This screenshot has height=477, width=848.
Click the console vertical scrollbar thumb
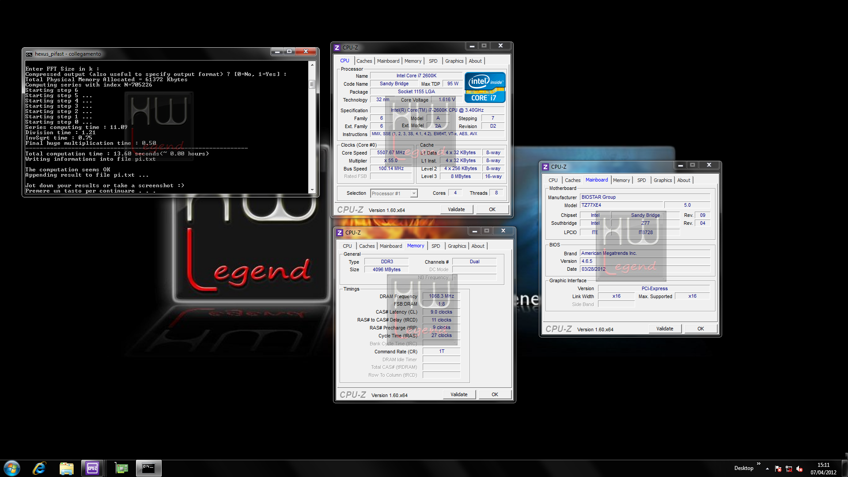pyautogui.click(x=312, y=84)
